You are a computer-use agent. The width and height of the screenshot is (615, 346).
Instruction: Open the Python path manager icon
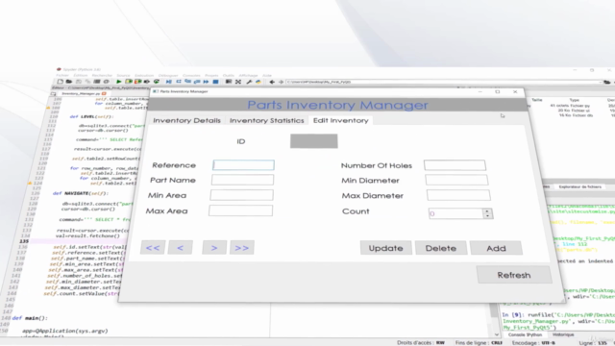pyautogui.click(x=258, y=82)
